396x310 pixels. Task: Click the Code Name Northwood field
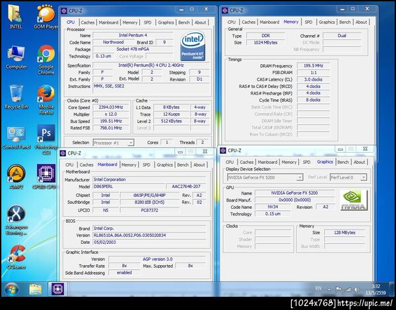tap(114, 42)
